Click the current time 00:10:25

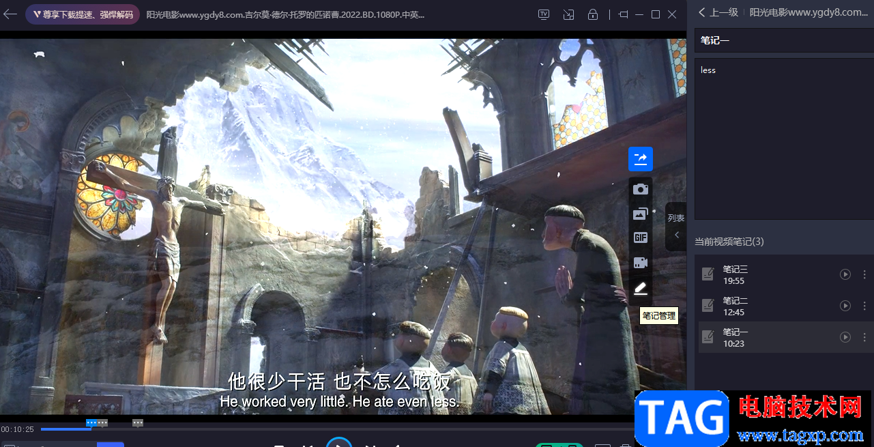click(x=18, y=429)
